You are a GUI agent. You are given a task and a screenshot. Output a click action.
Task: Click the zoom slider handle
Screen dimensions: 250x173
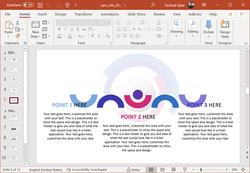point(201,170)
